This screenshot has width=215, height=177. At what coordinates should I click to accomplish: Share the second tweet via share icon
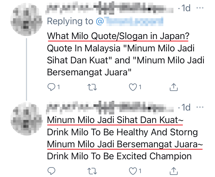(x=173, y=171)
